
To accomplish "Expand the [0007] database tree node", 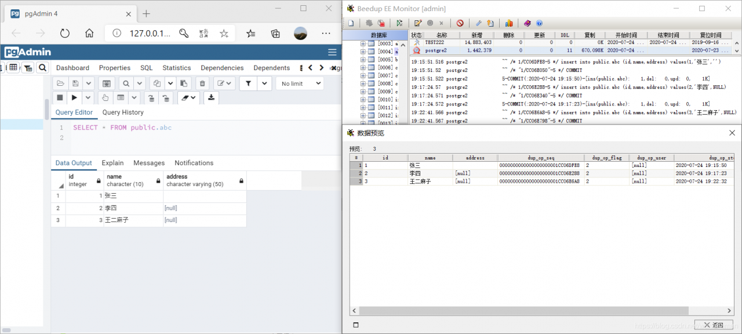I will 363,76.
